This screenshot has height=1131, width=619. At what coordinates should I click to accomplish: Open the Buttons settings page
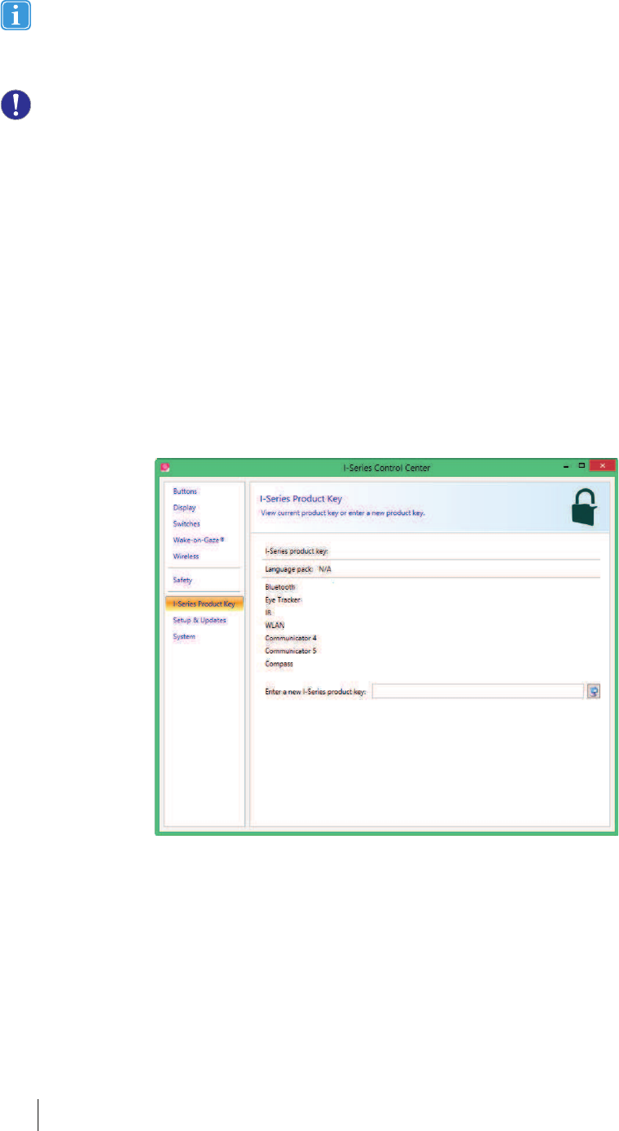coord(185,491)
